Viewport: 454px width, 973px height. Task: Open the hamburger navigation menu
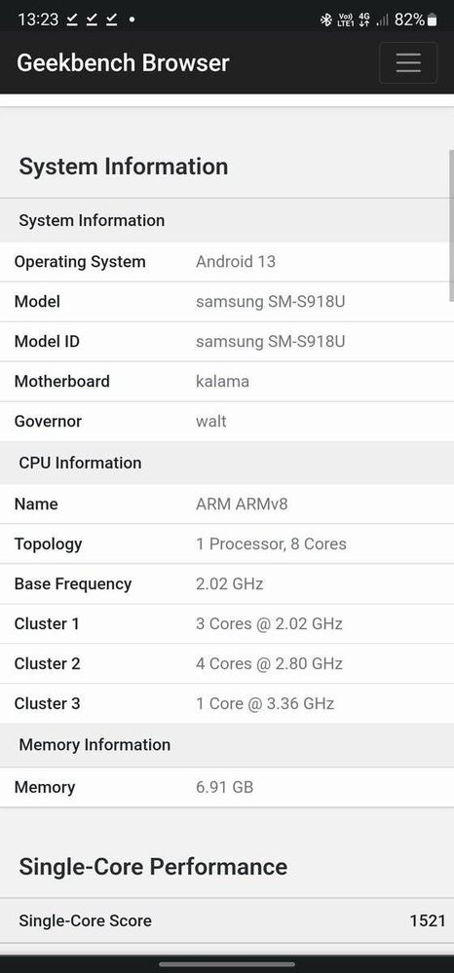pos(408,62)
